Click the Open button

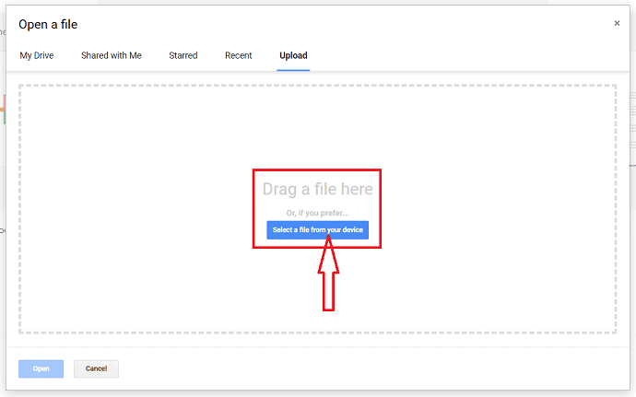tap(41, 368)
